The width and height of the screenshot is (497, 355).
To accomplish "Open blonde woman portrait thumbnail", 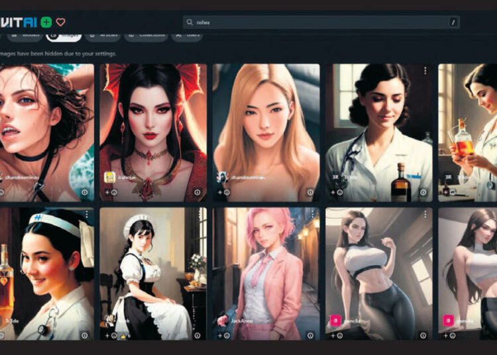I will 266,132.
